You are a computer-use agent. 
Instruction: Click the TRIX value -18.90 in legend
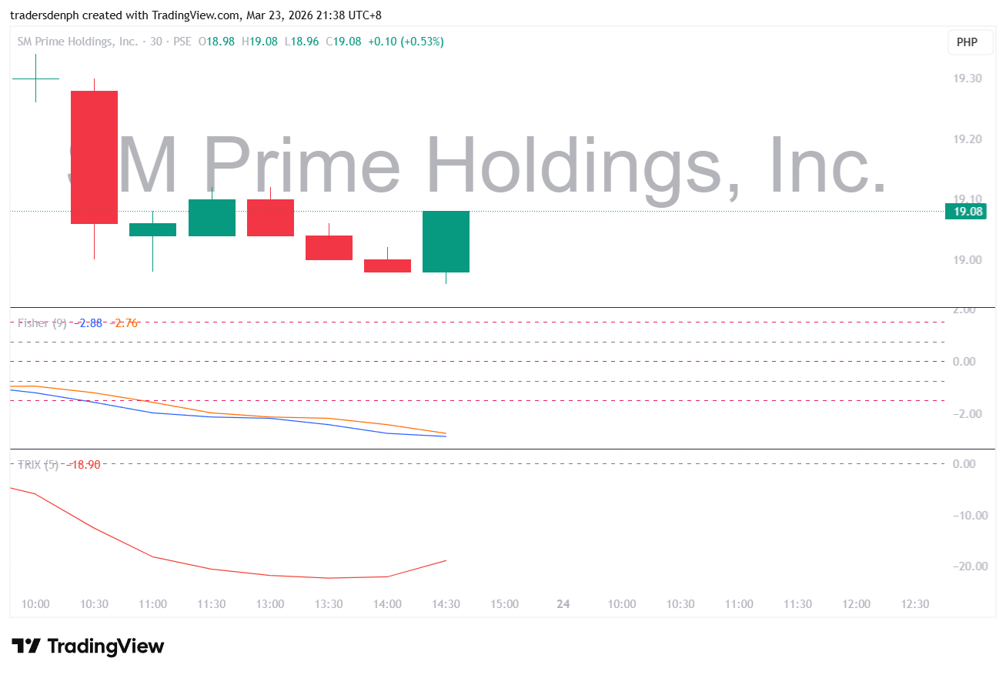pyautogui.click(x=83, y=464)
